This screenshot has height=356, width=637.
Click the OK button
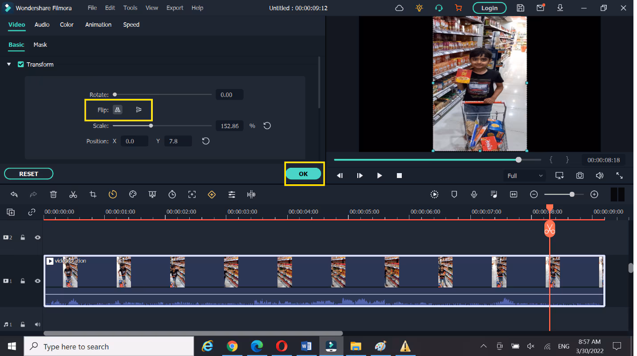point(303,174)
